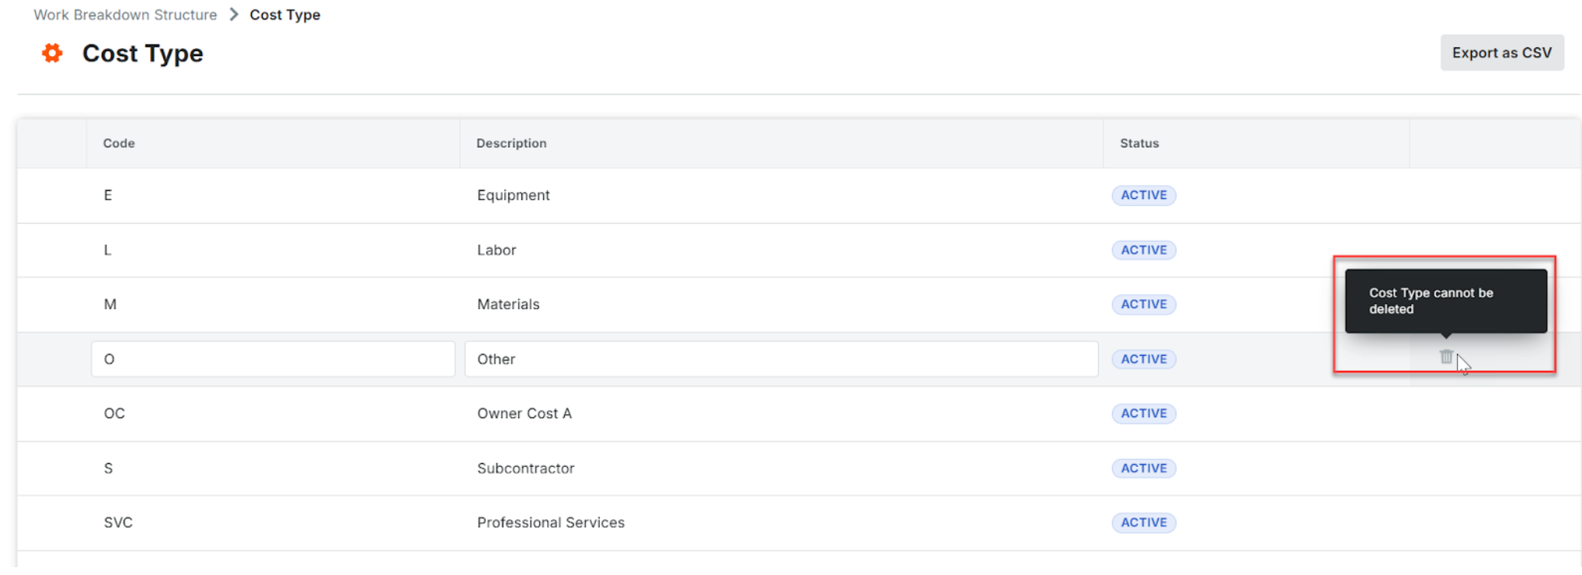
Task: Select the Subcontractor description cell
Action: point(525,469)
